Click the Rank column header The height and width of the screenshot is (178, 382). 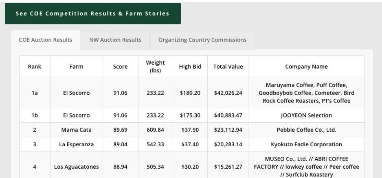(x=35, y=67)
